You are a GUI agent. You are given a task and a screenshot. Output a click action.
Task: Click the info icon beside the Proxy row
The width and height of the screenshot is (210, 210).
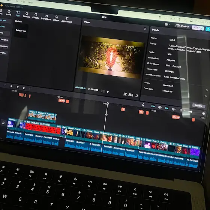point(207,90)
